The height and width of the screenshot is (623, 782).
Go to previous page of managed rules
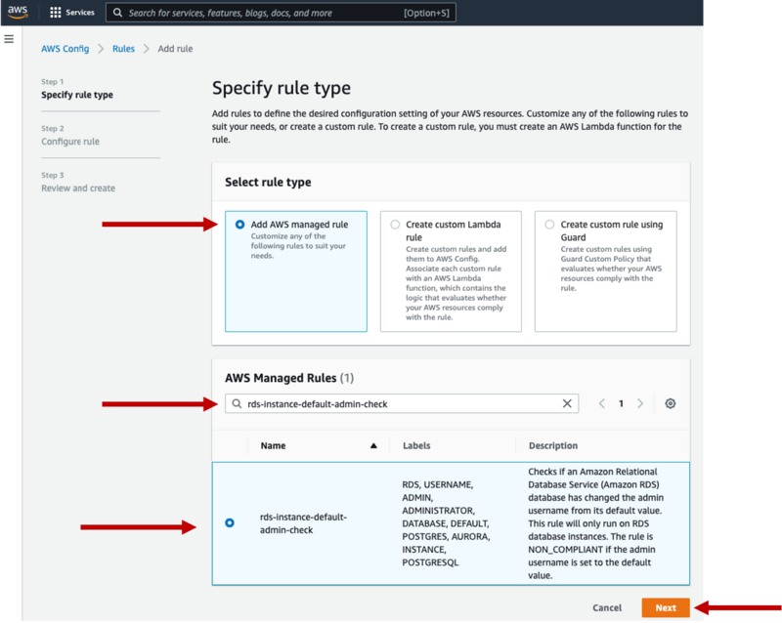pos(602,403)
